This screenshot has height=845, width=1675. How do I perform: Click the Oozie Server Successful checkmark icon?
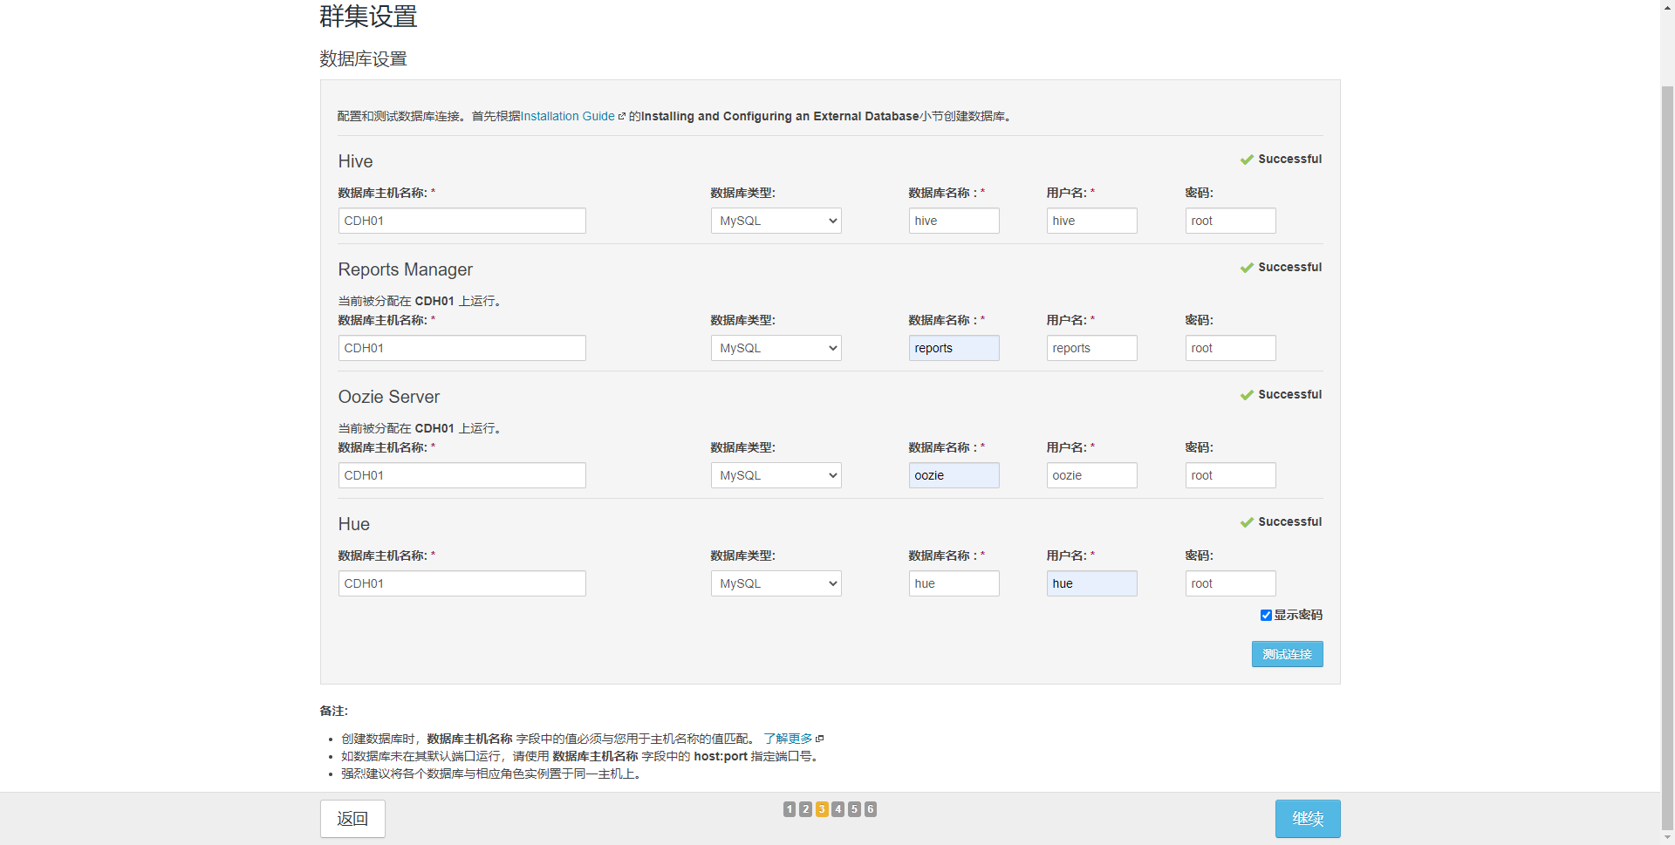click(1247, 395)
